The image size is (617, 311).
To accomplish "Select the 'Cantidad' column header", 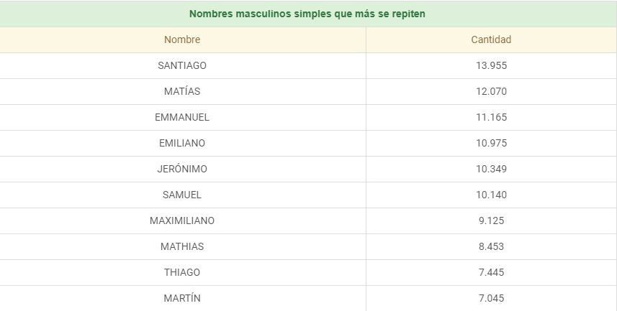I will pos(491,40).
